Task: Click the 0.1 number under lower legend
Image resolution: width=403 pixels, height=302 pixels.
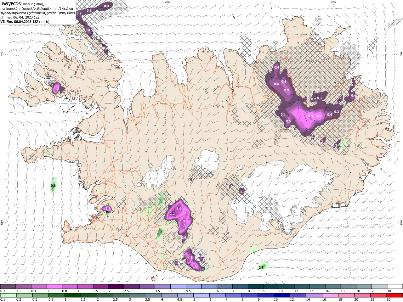Action: [x=2, y=300]
